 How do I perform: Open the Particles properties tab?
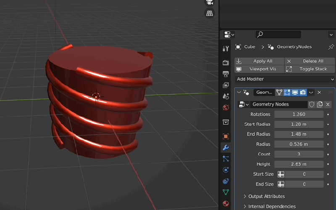coord(226,159)
